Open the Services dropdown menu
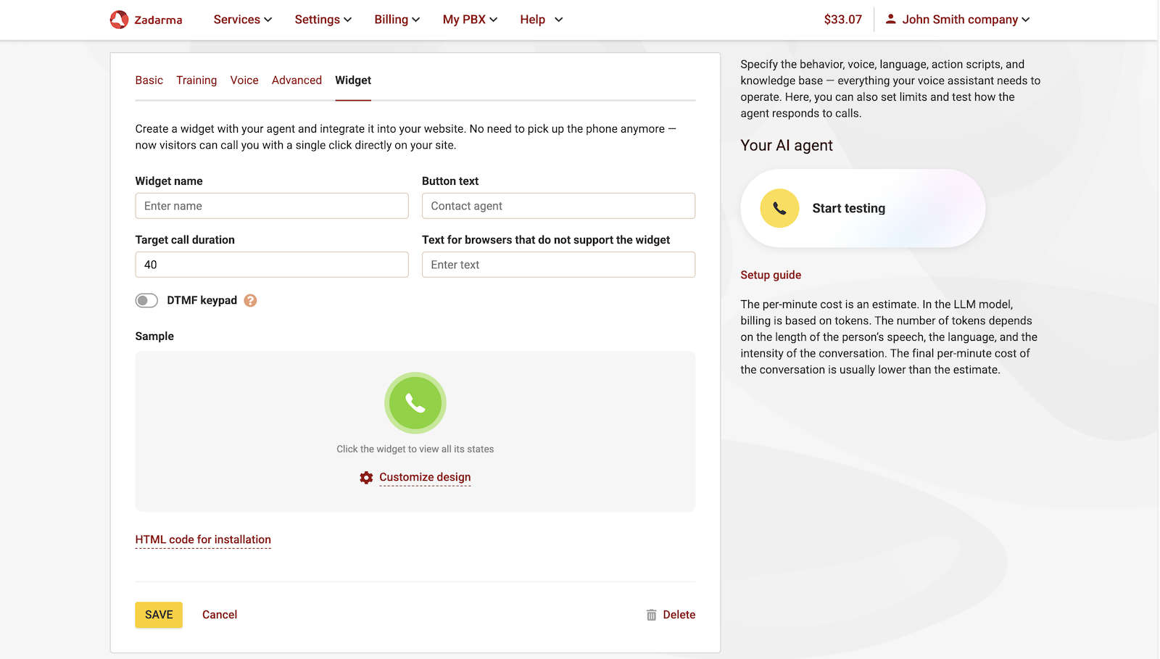This screenshot has width=1160, height=659. [x=242, y=20]
